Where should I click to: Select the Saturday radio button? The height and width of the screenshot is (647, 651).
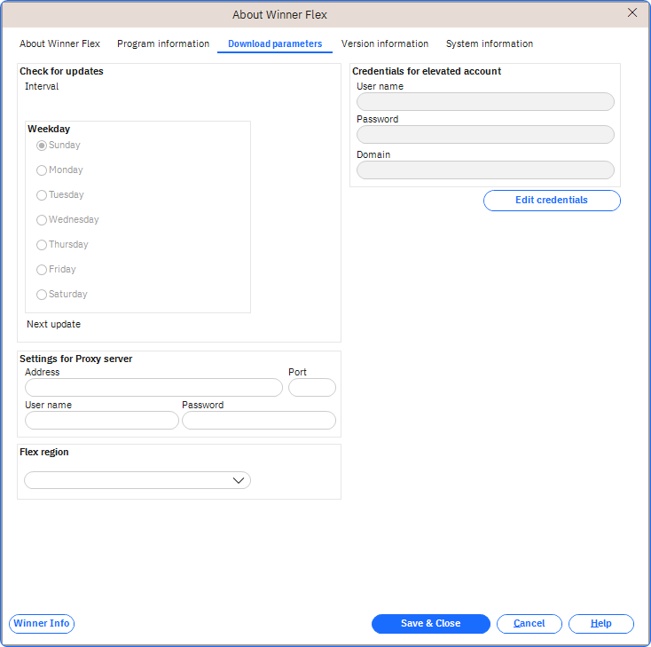point(42,295)
